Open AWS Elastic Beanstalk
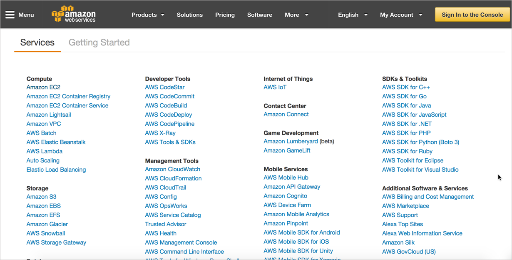 [x=56, y=142]
